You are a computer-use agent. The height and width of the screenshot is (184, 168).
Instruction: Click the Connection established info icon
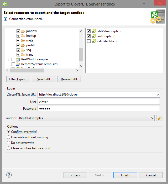[x=6, y=19]
